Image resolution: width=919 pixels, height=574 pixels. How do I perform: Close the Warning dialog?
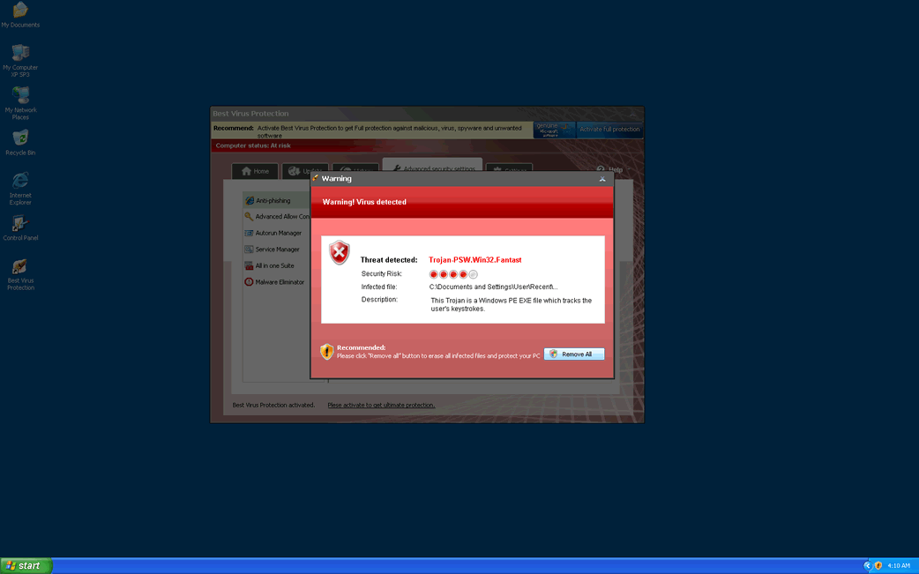(x=602, y=178)
